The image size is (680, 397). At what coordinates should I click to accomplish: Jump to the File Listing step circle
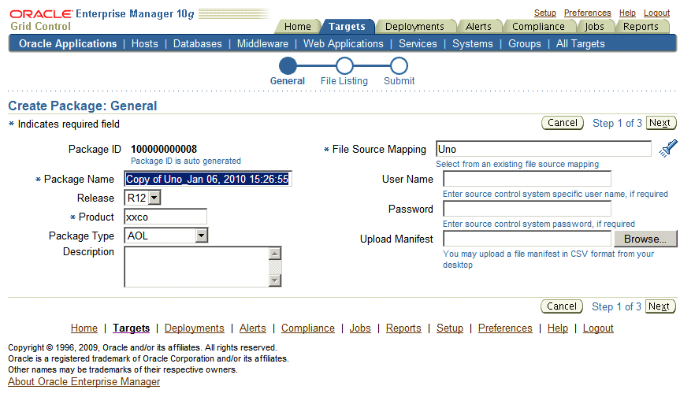click(x=344, y=66)
